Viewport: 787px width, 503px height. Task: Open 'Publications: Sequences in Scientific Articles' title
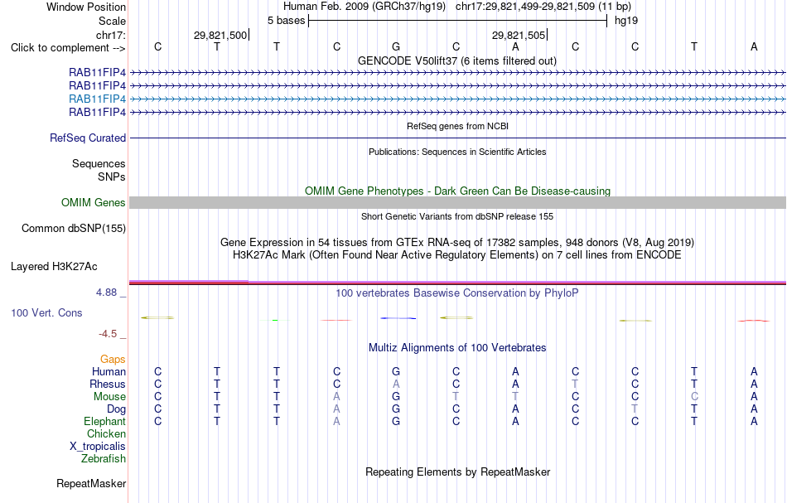(x=457, y=152)
